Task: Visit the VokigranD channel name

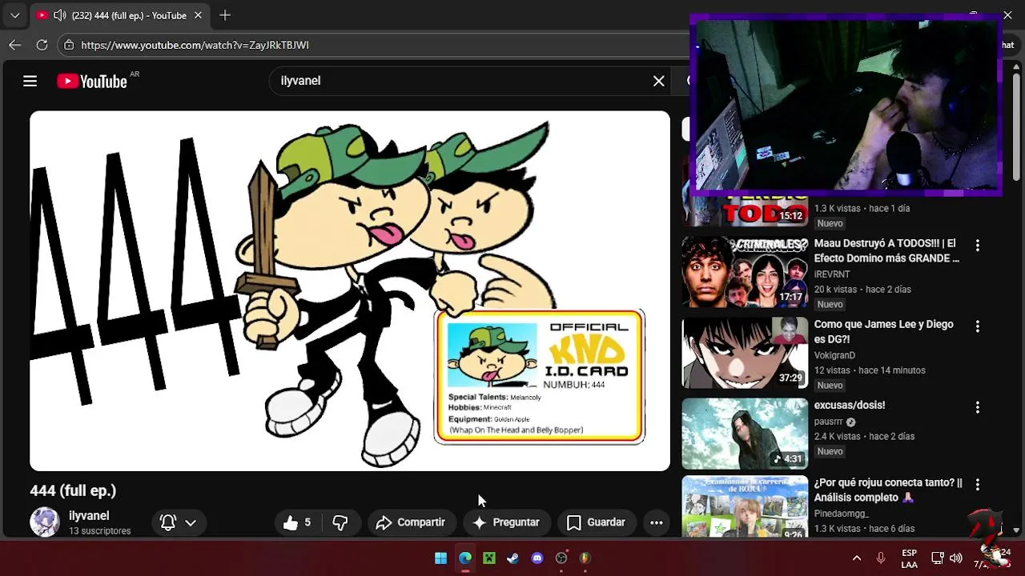Action: click(x=834, y=355)
